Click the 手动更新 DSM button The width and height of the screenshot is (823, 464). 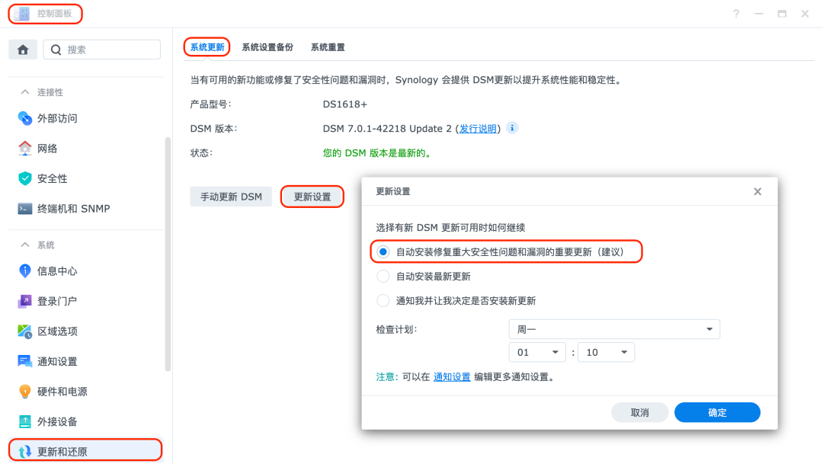click(x=231, y=197)
